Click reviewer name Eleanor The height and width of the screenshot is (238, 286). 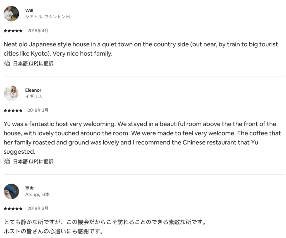click(33, 90)
